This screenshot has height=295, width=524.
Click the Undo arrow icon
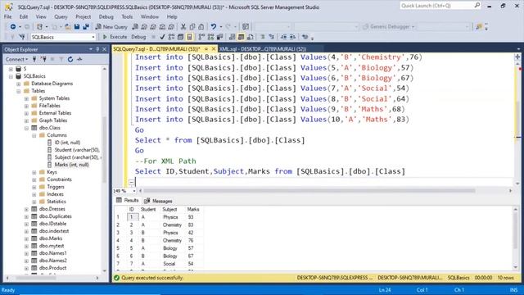(x=213, y=27)
